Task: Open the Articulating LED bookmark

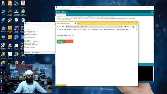Action: [x=110, y=30]
